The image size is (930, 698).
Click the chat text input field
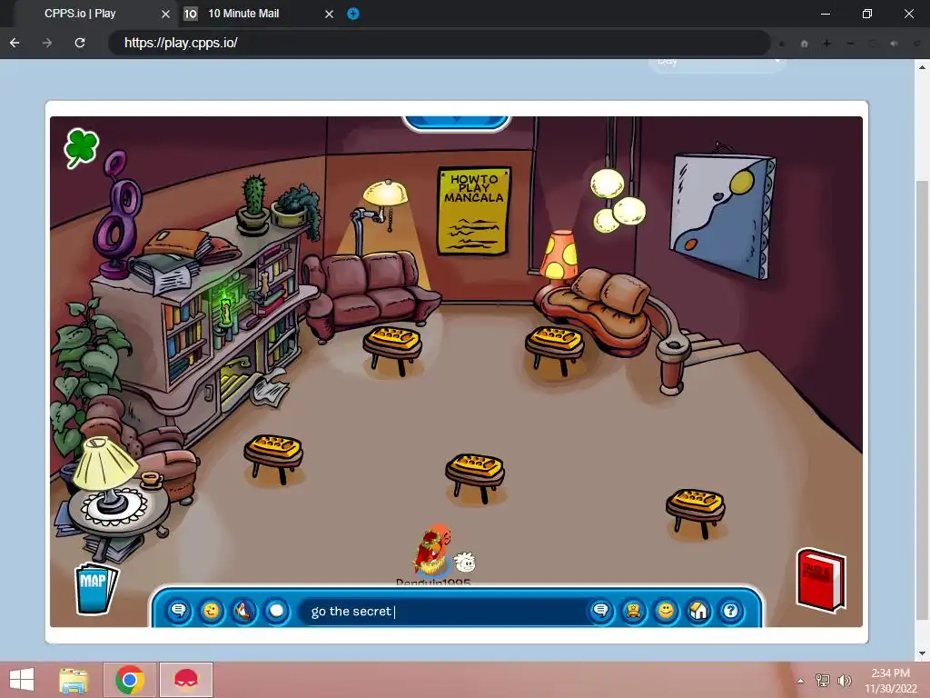(445, 612)
